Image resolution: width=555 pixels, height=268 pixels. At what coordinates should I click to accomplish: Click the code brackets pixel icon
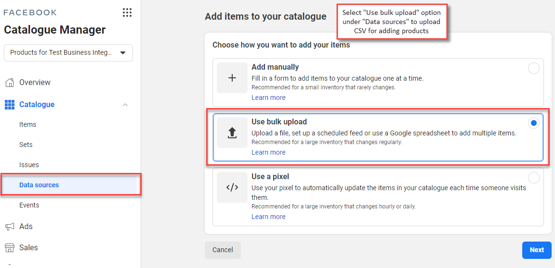[232, 187]
